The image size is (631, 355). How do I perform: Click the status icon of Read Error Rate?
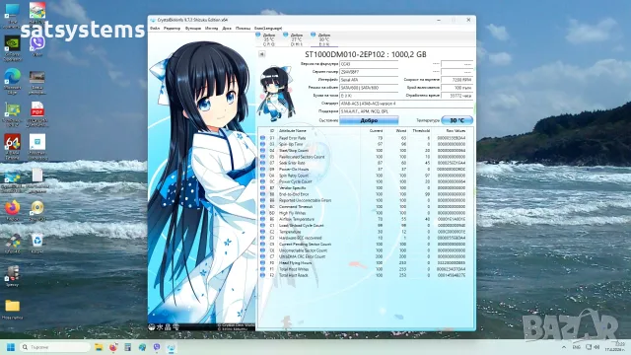tap(263, 138)
